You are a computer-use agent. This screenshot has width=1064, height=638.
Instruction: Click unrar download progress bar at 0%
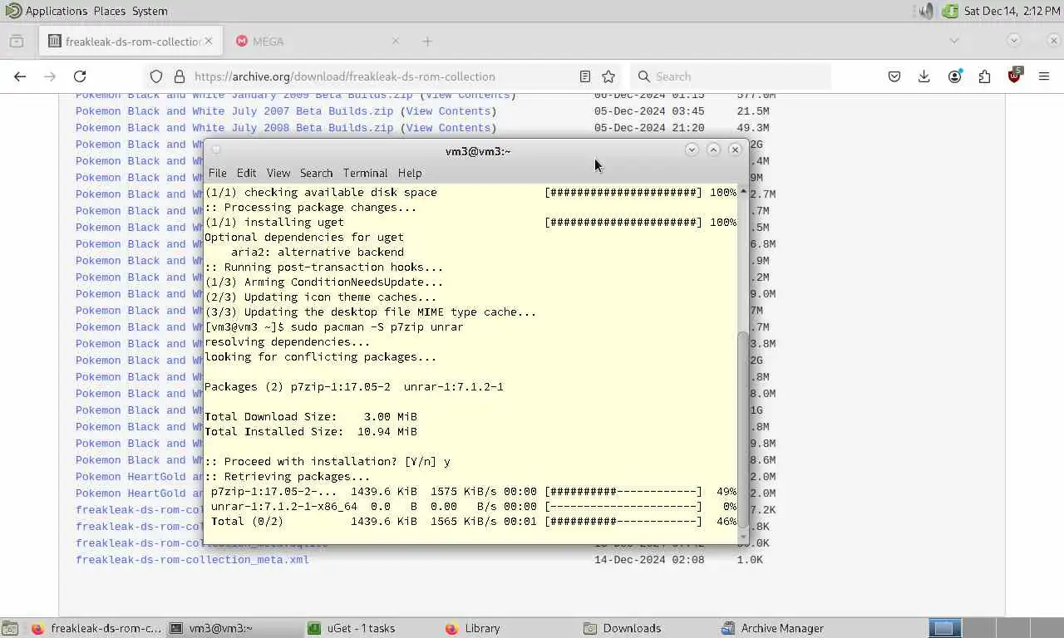[623, 507]
